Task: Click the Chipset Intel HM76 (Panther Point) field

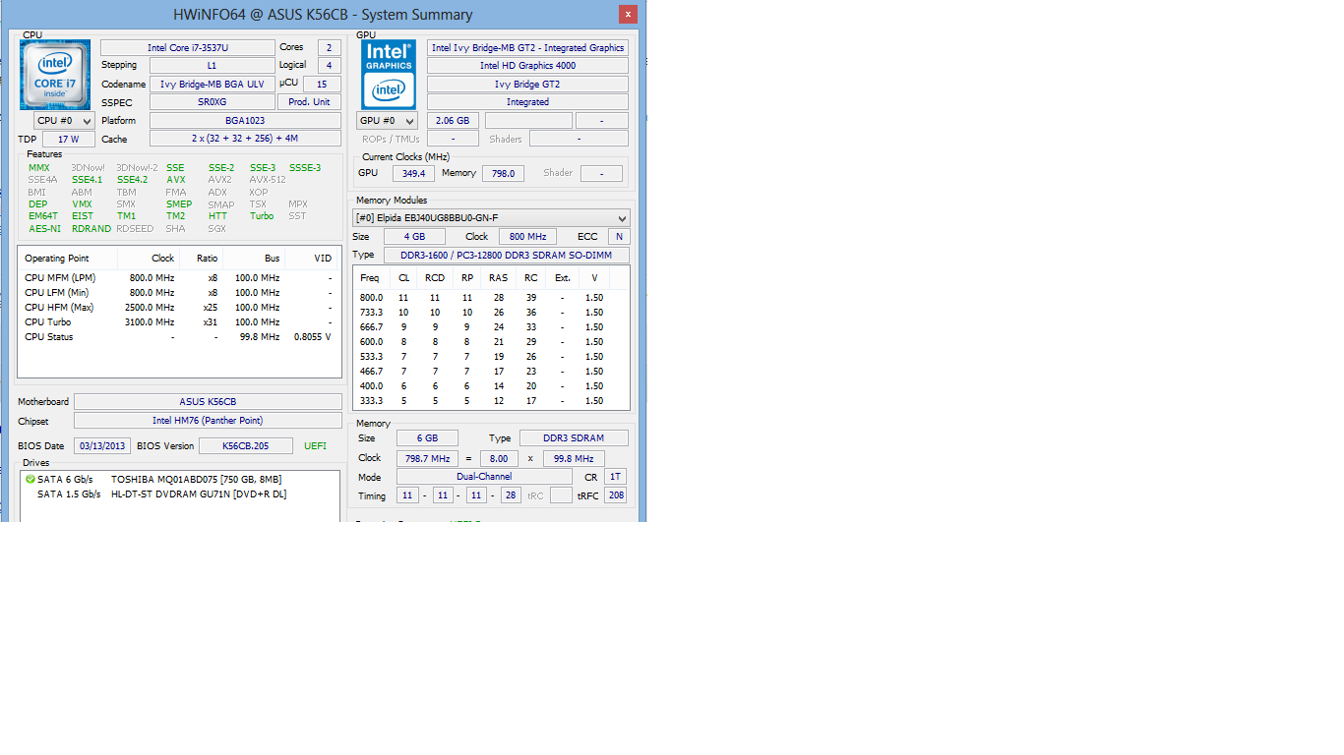Action: click(x=208, y=421)
